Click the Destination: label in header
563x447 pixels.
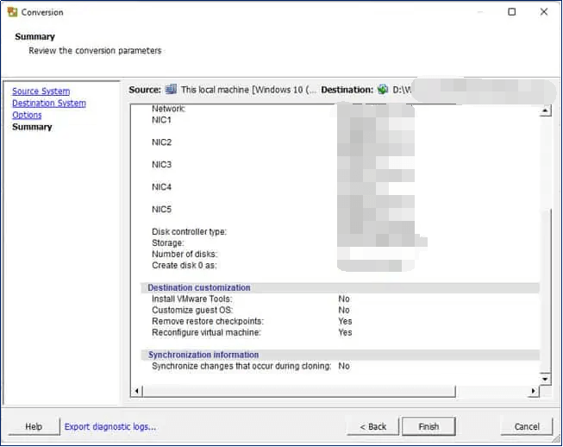click(x=347, y=90)
